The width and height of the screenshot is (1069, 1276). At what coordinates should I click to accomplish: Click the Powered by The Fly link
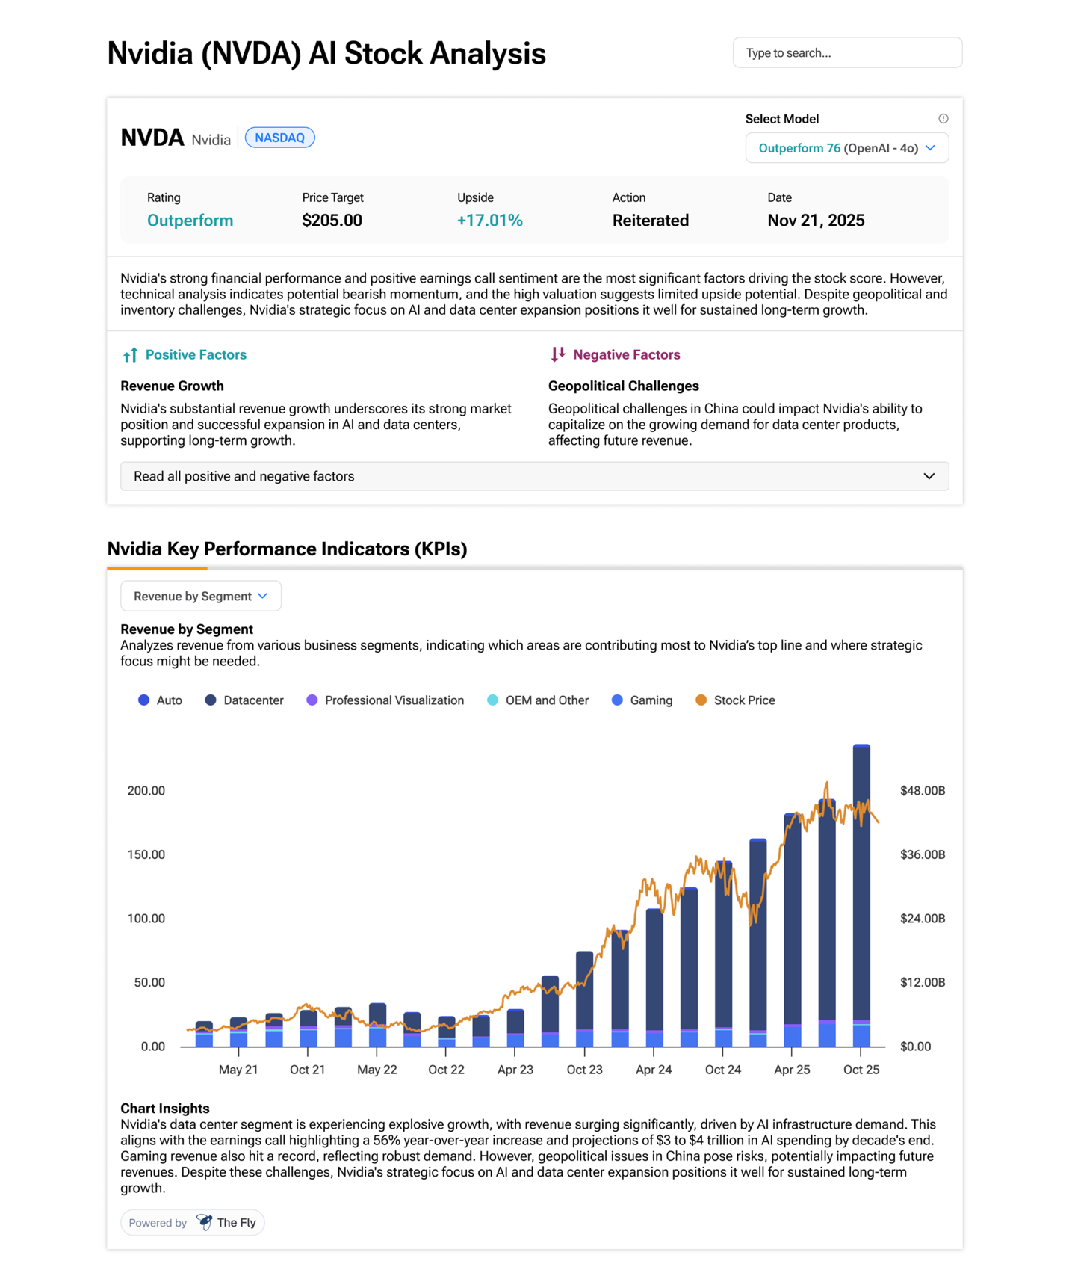point(193,1222)
